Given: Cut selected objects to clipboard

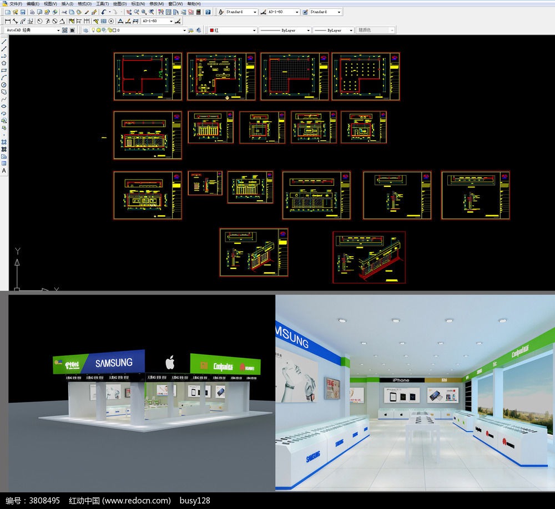Looking at the screenshot, I should click(64, 12).
